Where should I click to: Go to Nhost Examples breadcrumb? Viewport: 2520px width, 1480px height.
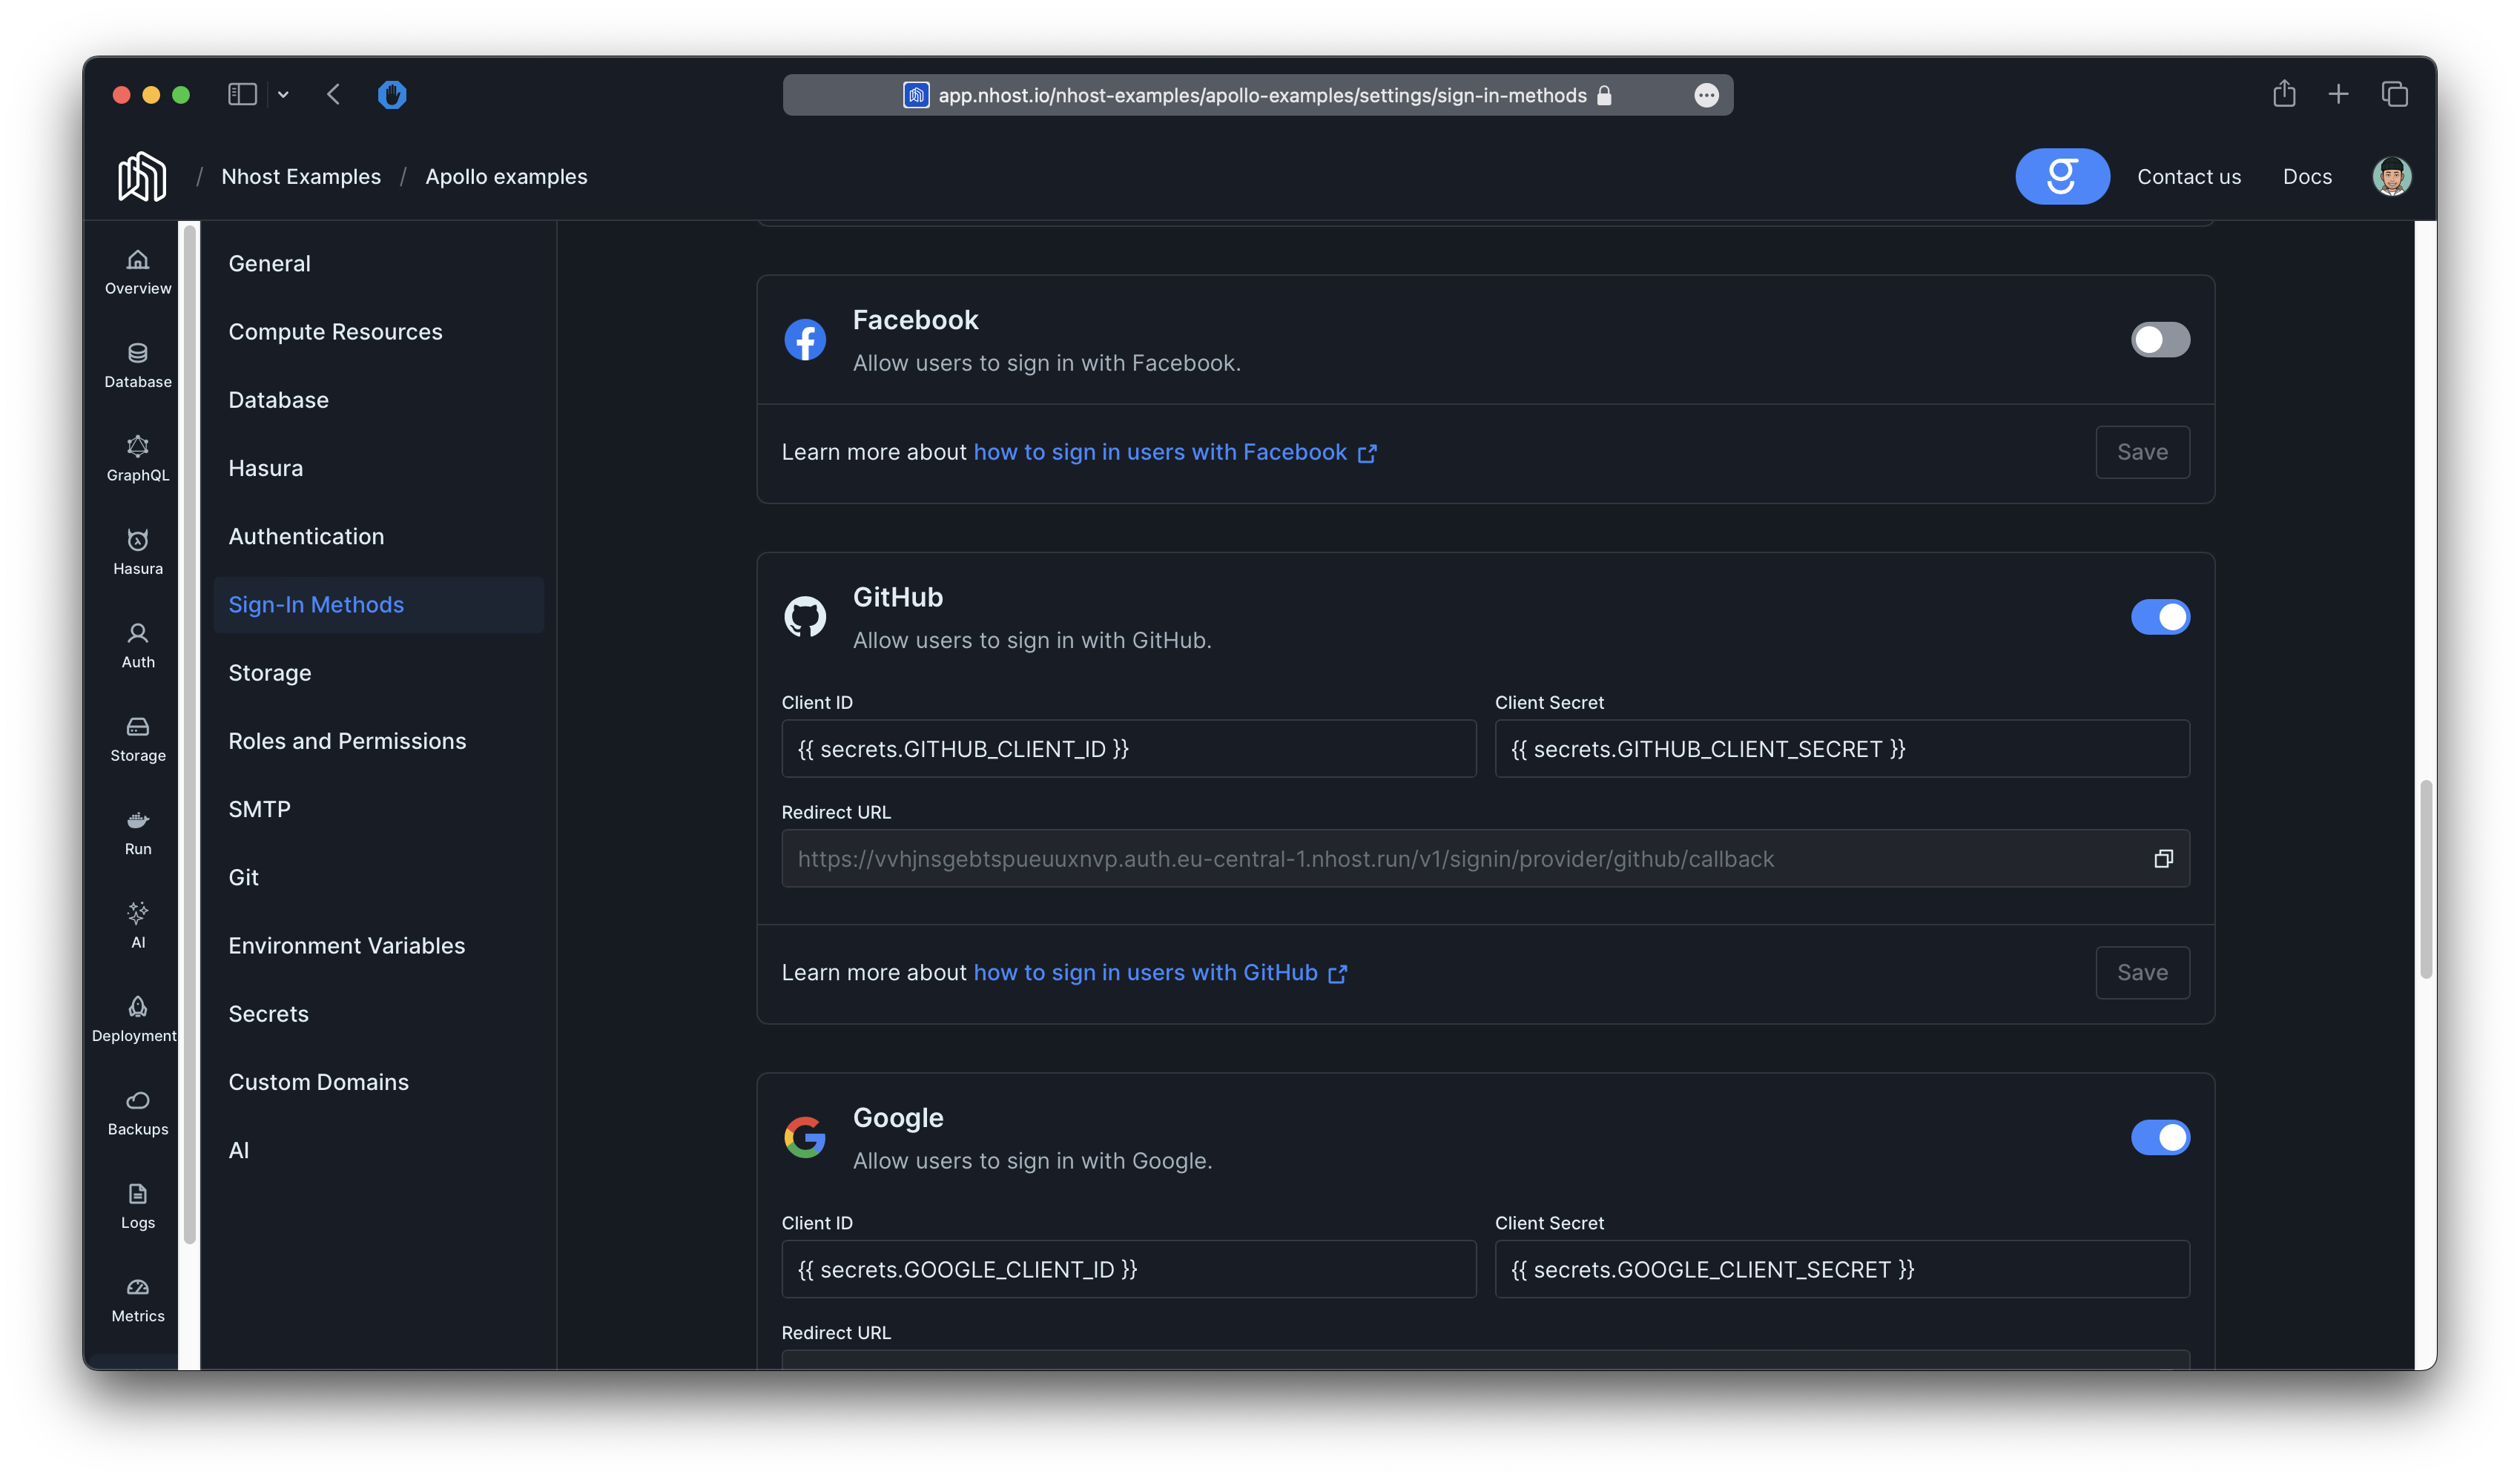(x=301, y=176)
